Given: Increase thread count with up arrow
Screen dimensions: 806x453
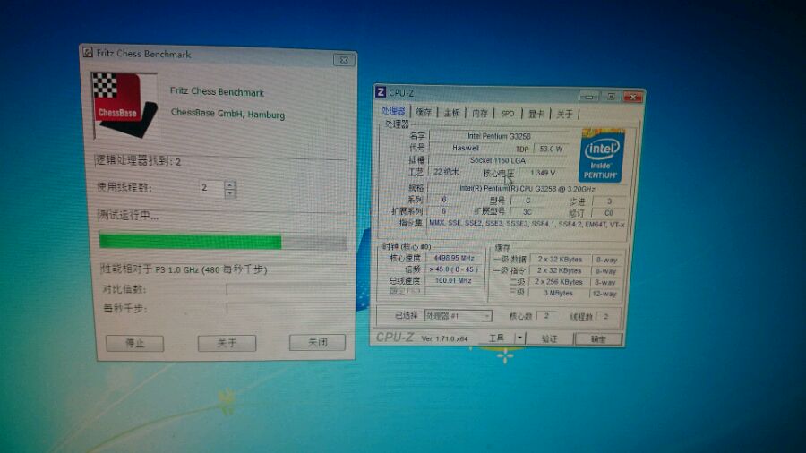Looking at the screenshot, I should (230, 184).
